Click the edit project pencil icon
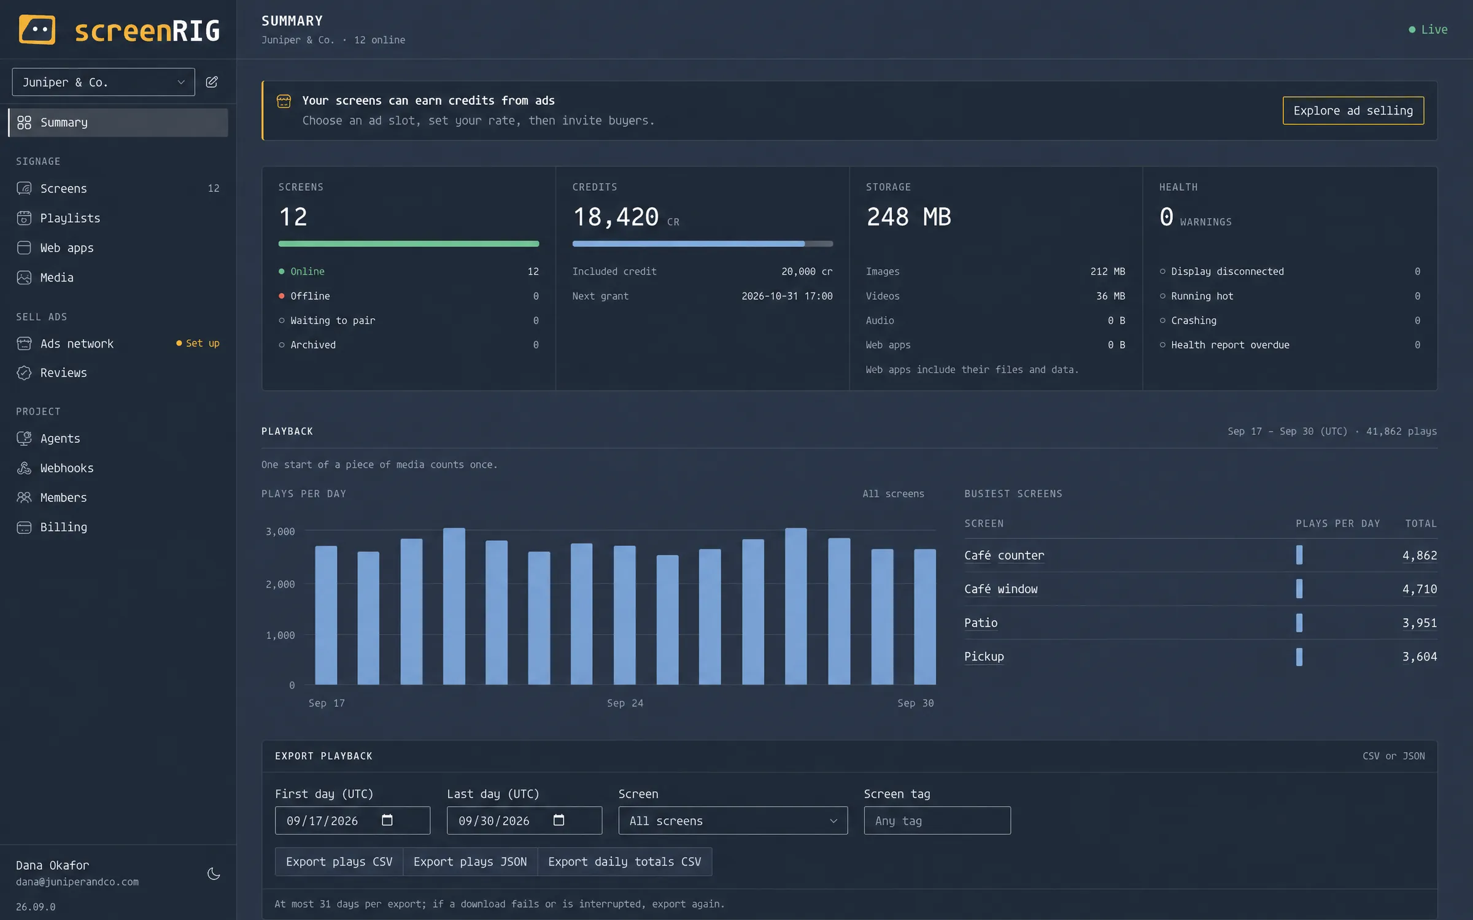The image size is (1473, 920). click(x=212, y=82)
